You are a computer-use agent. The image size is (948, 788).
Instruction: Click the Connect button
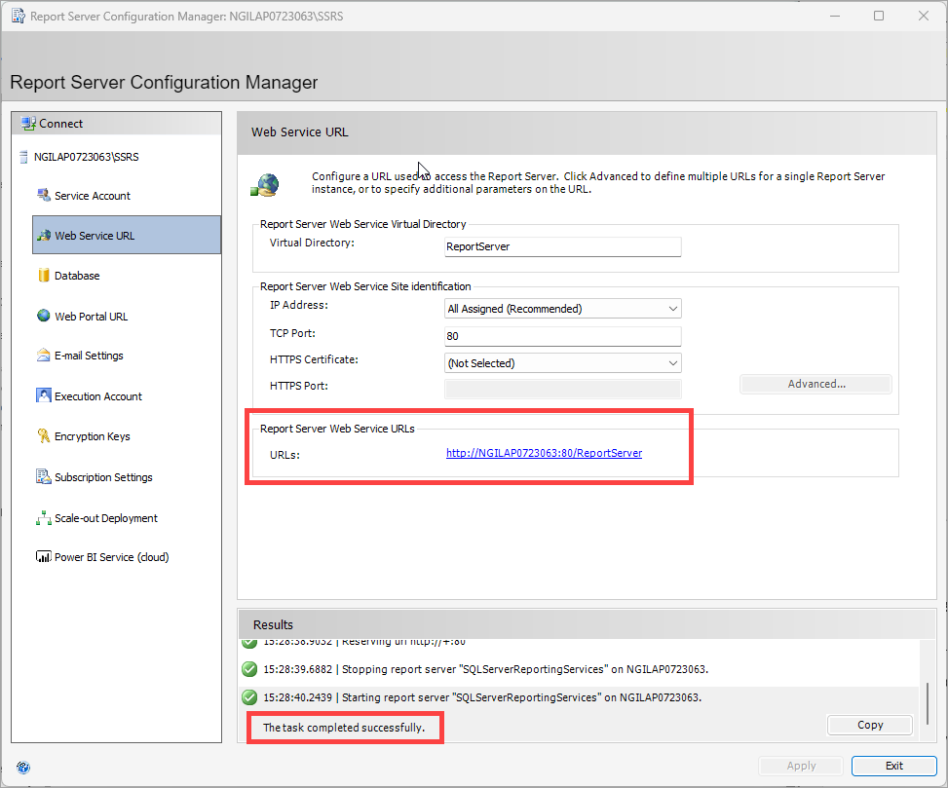tap(117, 124)
